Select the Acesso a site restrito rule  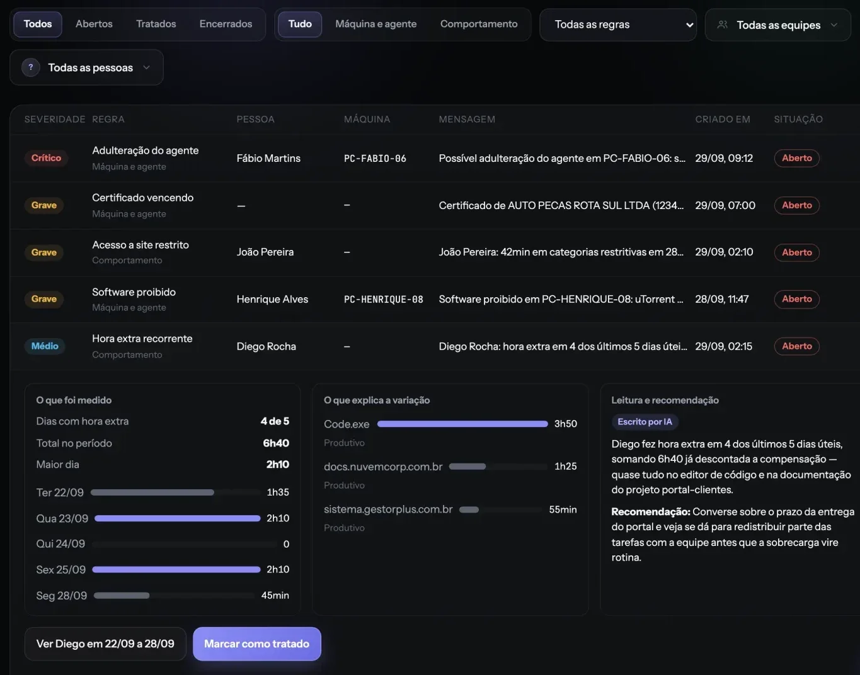click(x=140, y=245)
